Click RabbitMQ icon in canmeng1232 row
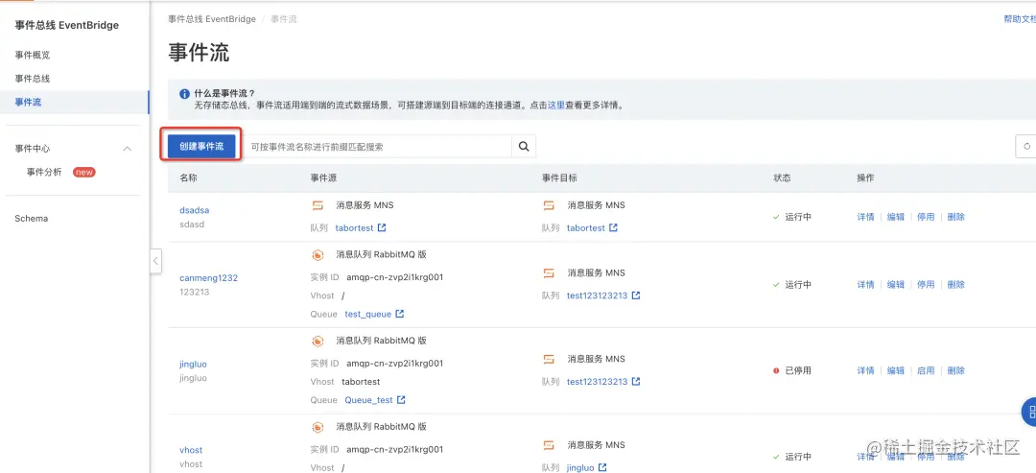This screenshot has height=473, width=1036. click(x=318, y=254)
